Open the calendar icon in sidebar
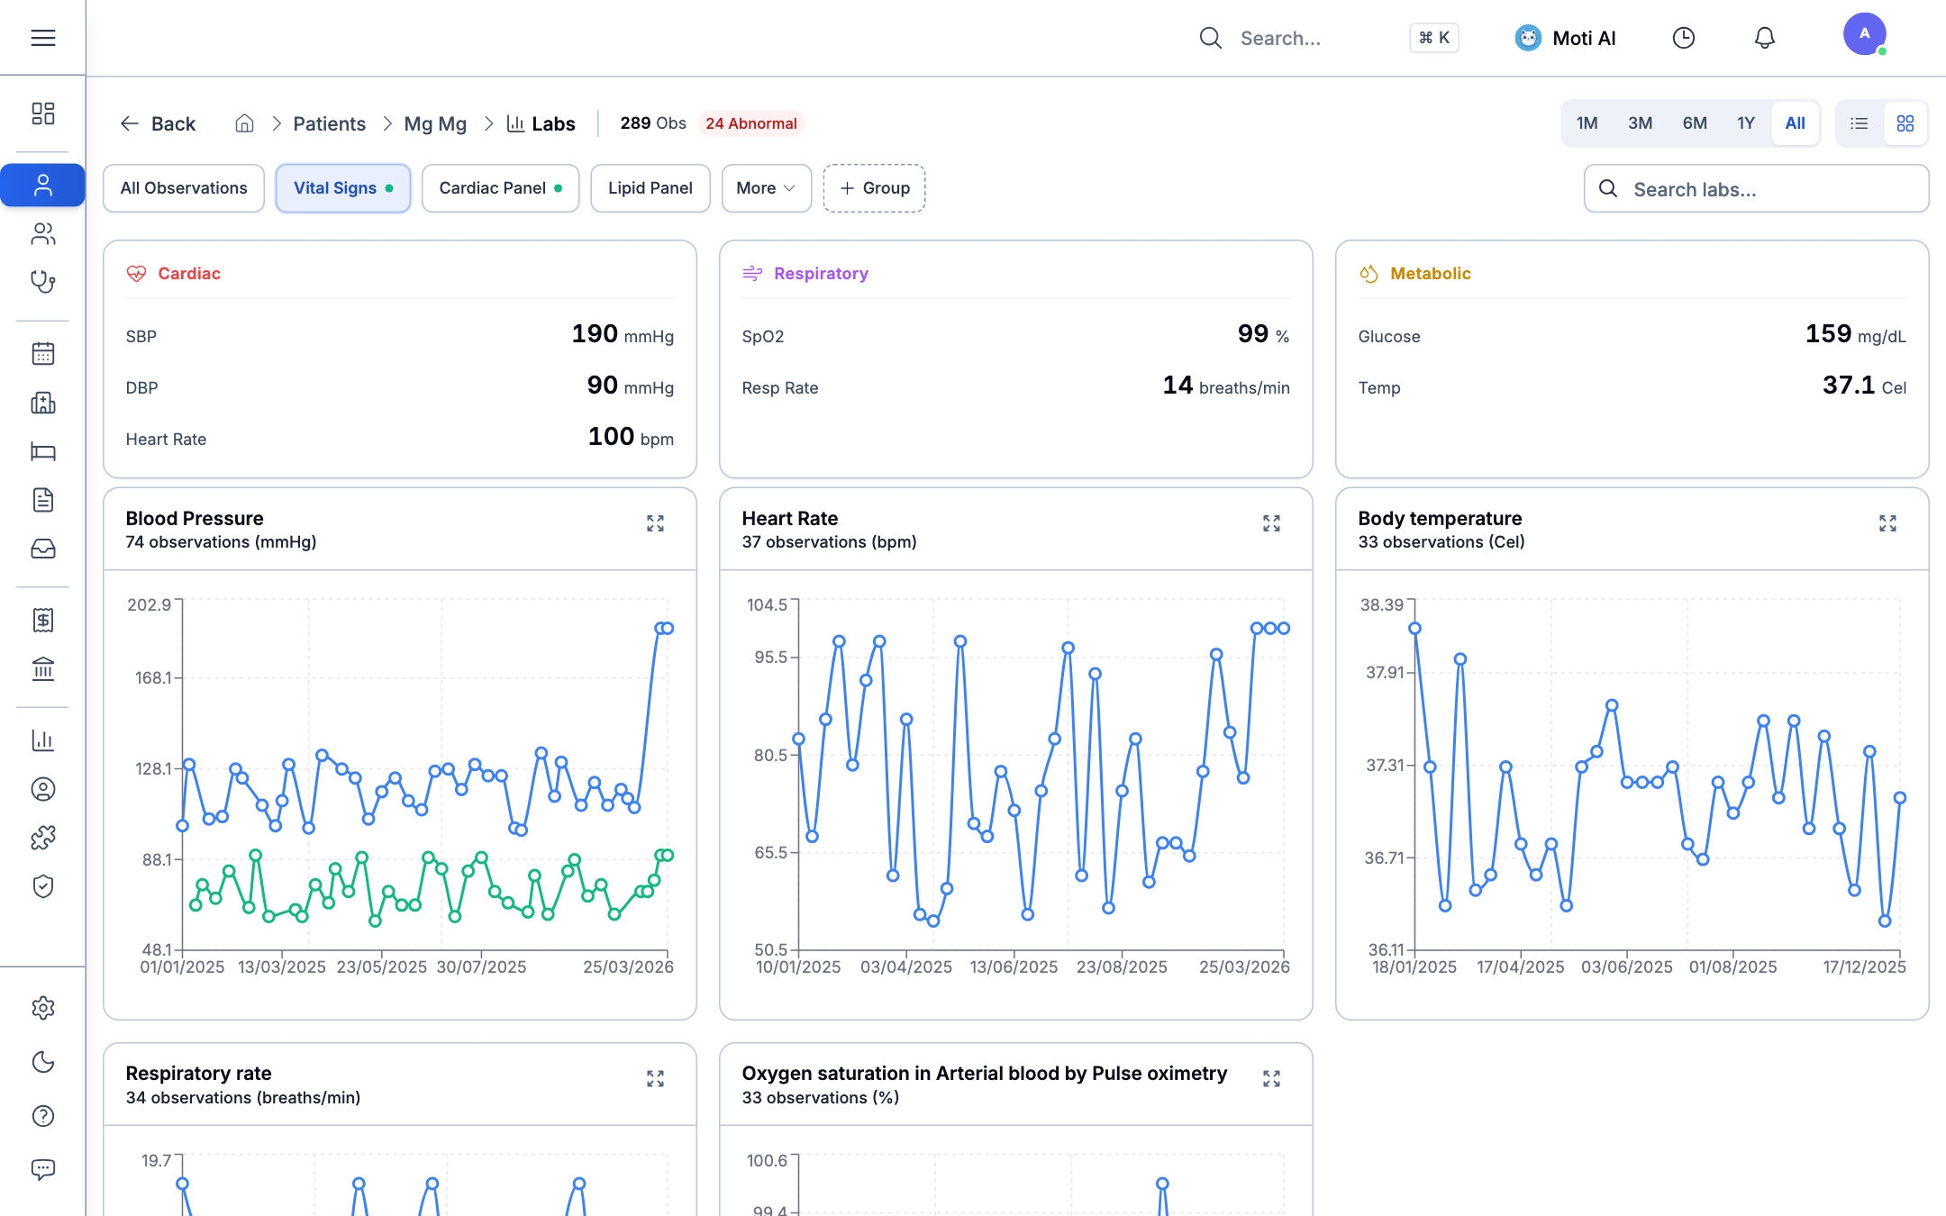Screen dimensions: 1946x1216 coord(43,354)
